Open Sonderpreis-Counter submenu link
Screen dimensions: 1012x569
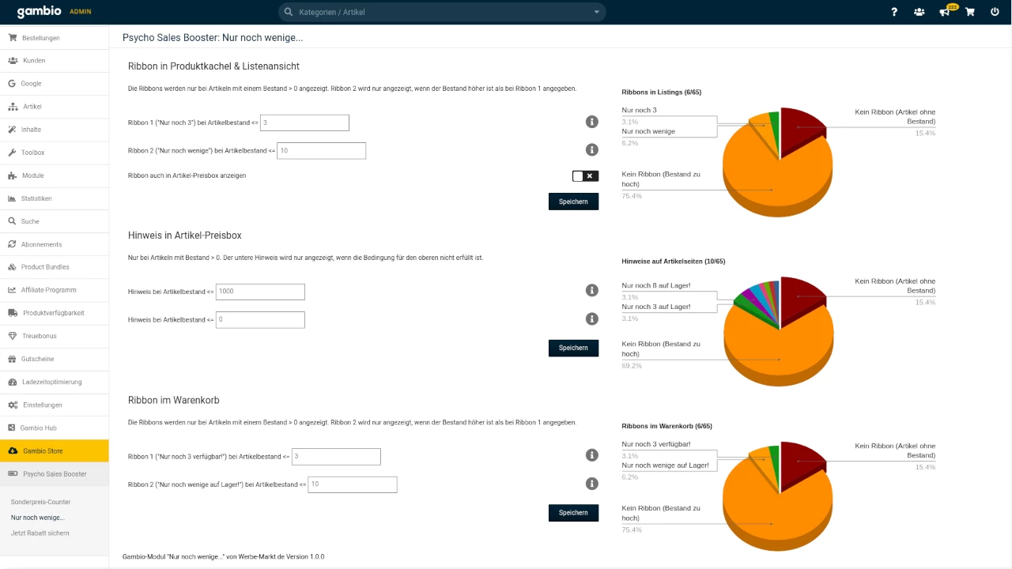[x=40, y=502]
